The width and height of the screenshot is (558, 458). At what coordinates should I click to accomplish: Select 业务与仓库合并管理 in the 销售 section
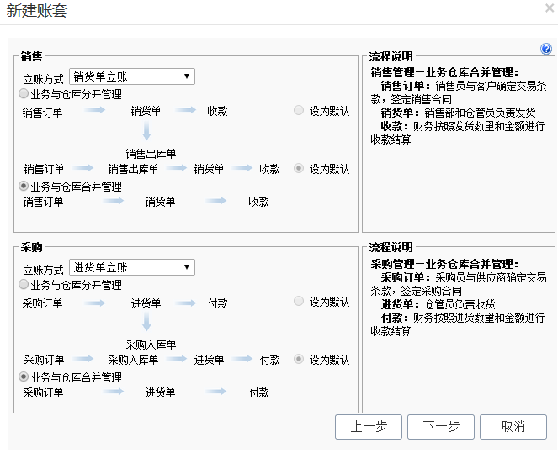click(x=24, y=187)
